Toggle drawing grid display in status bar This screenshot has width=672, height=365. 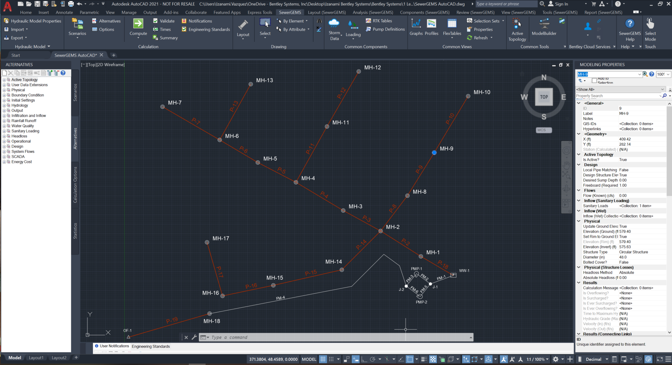323,359
